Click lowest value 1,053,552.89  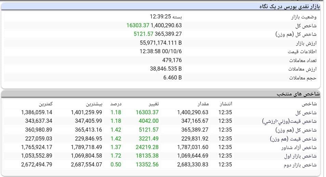37,156
